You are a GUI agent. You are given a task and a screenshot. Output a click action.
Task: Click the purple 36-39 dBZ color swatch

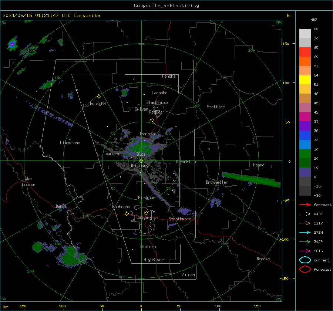tap(305, 126)
